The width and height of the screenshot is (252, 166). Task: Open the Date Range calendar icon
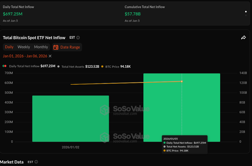pos(55,47)
